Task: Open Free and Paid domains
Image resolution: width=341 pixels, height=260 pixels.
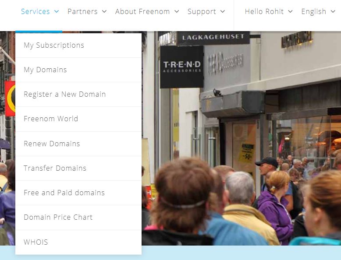Action: pos(78,193)
